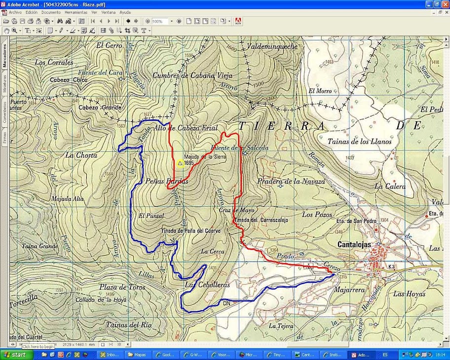450x360 pixels.
Task: Select the Text Select tool
Action: pos(28,31)
